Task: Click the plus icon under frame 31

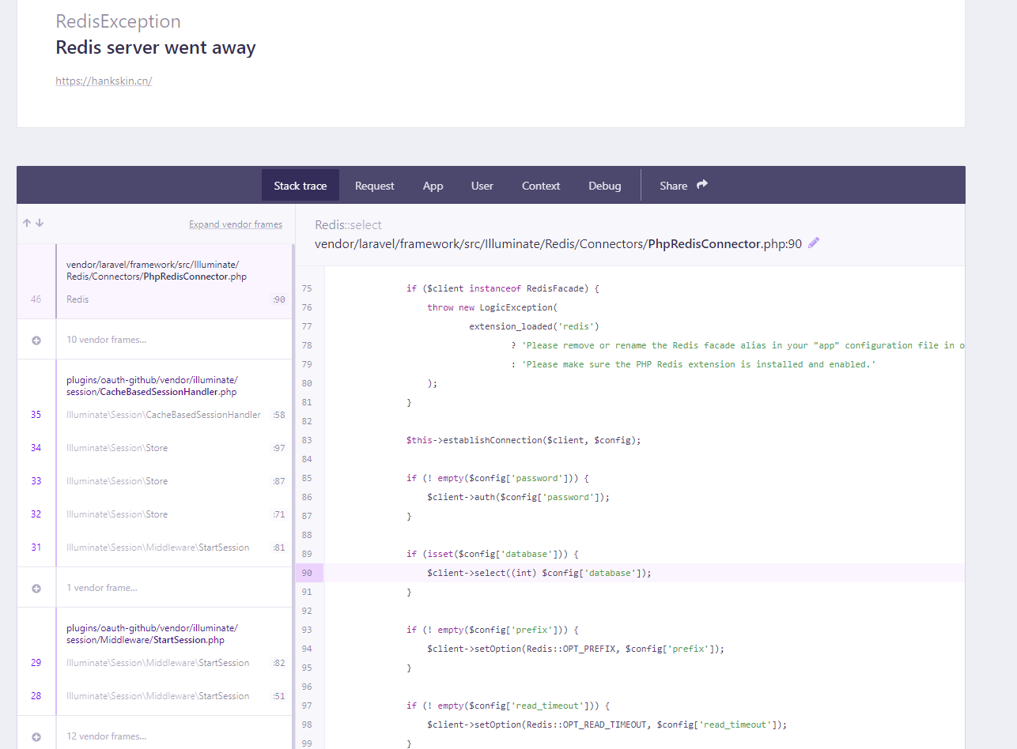Action: pyautogui.click(x=36, y=586)
